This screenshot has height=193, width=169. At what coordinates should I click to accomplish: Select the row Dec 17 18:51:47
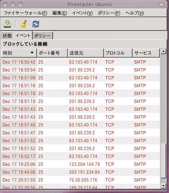pos(80,133)
